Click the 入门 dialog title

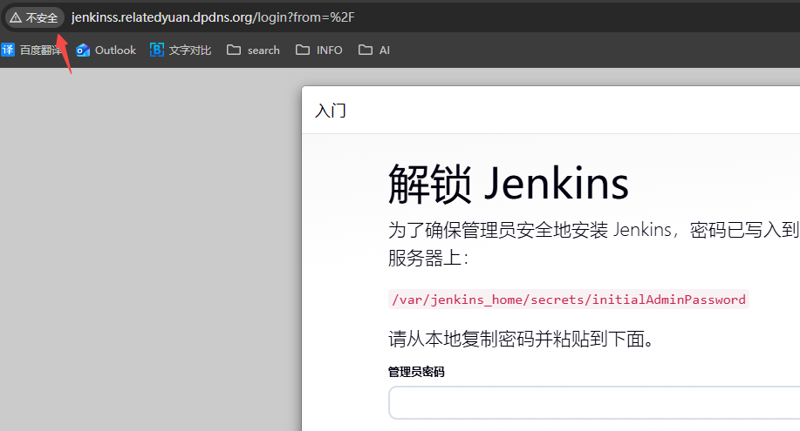(331, 111)
